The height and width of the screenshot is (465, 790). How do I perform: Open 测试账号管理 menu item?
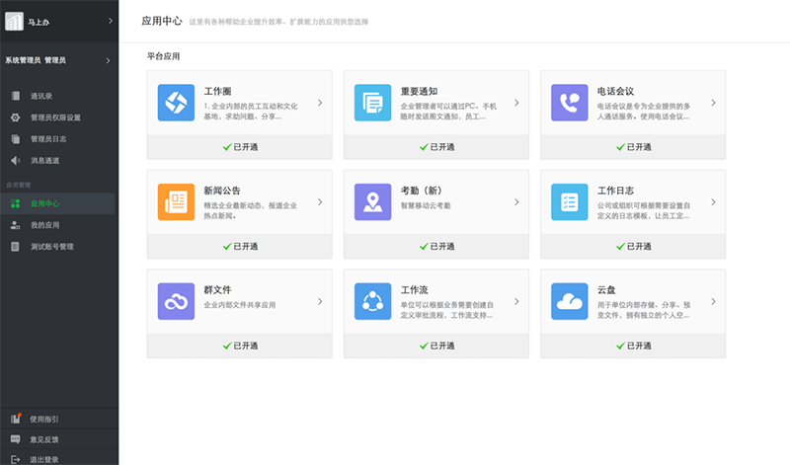coord(52,247)
